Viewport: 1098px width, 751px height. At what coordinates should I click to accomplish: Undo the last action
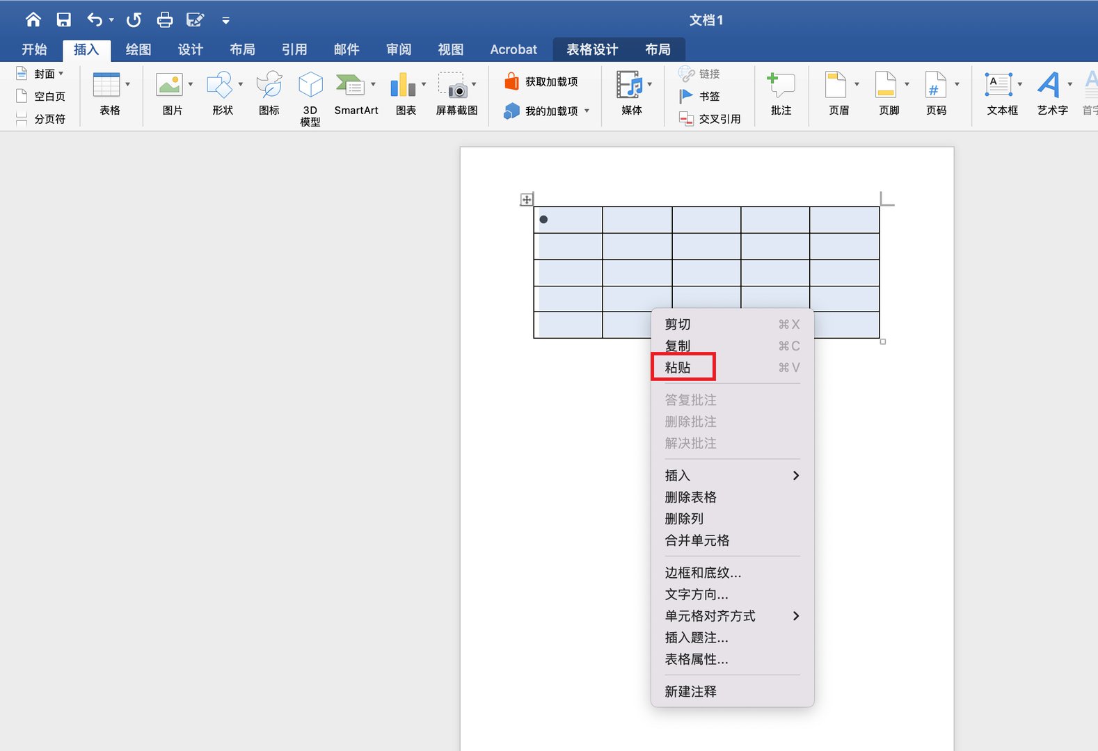(95, 19)
